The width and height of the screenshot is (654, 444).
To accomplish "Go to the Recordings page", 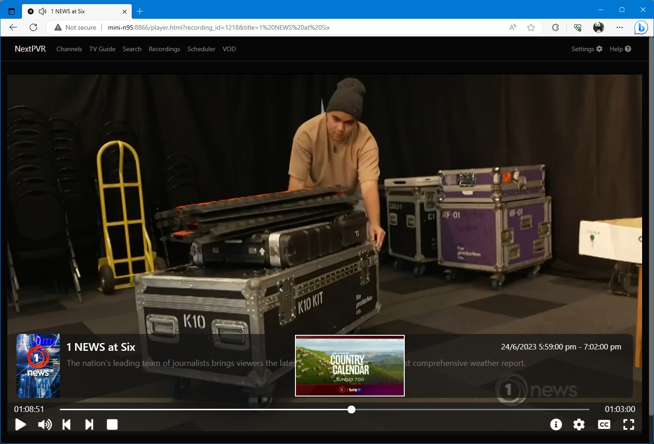I will 164,49.
